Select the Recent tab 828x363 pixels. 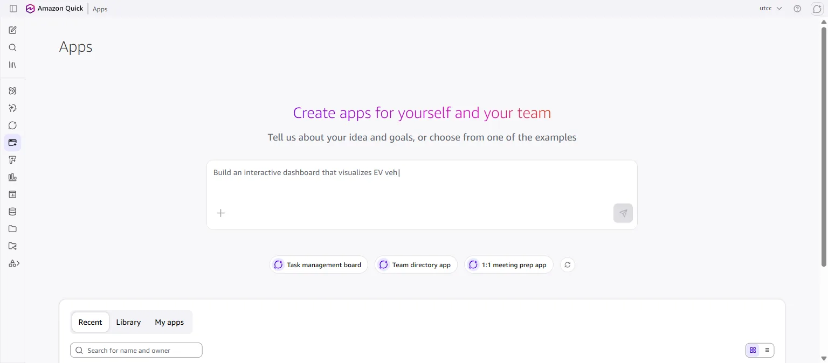90,322
